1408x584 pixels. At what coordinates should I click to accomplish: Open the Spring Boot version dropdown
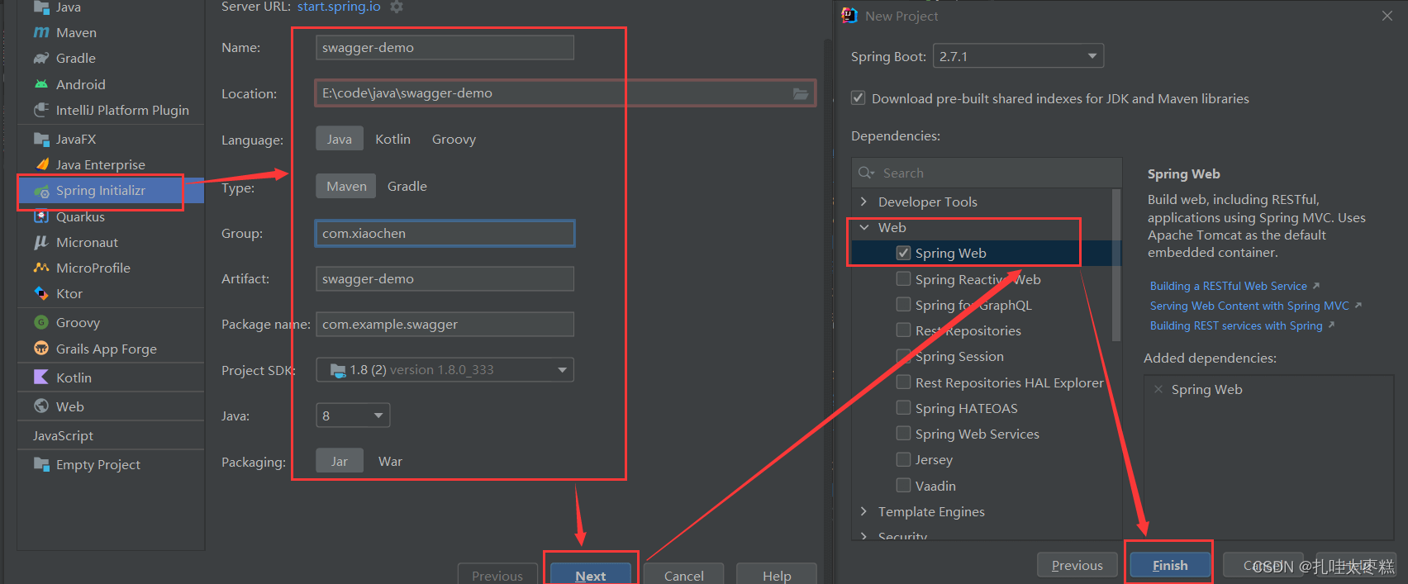pos(1018,56)
